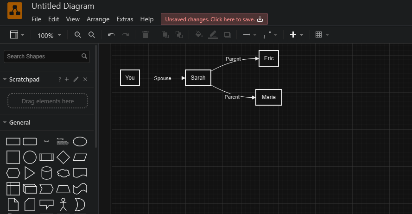Screen dimensions: 412x214
Task: Click the Unsaved changes save button
Action: 214,19
